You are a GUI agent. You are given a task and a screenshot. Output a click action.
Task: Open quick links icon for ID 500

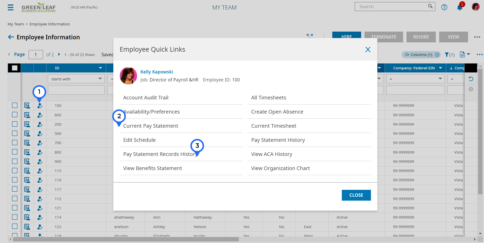(x=40, y=134)
